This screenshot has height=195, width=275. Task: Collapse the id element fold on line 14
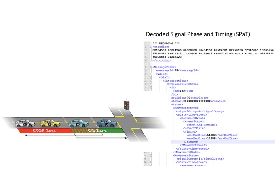click(x=151, y=88)
